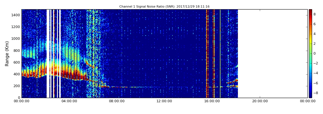Click the colorbar label 0
Image resolution: width=323 pixels, height=114 pixels.
click(315, 53)
